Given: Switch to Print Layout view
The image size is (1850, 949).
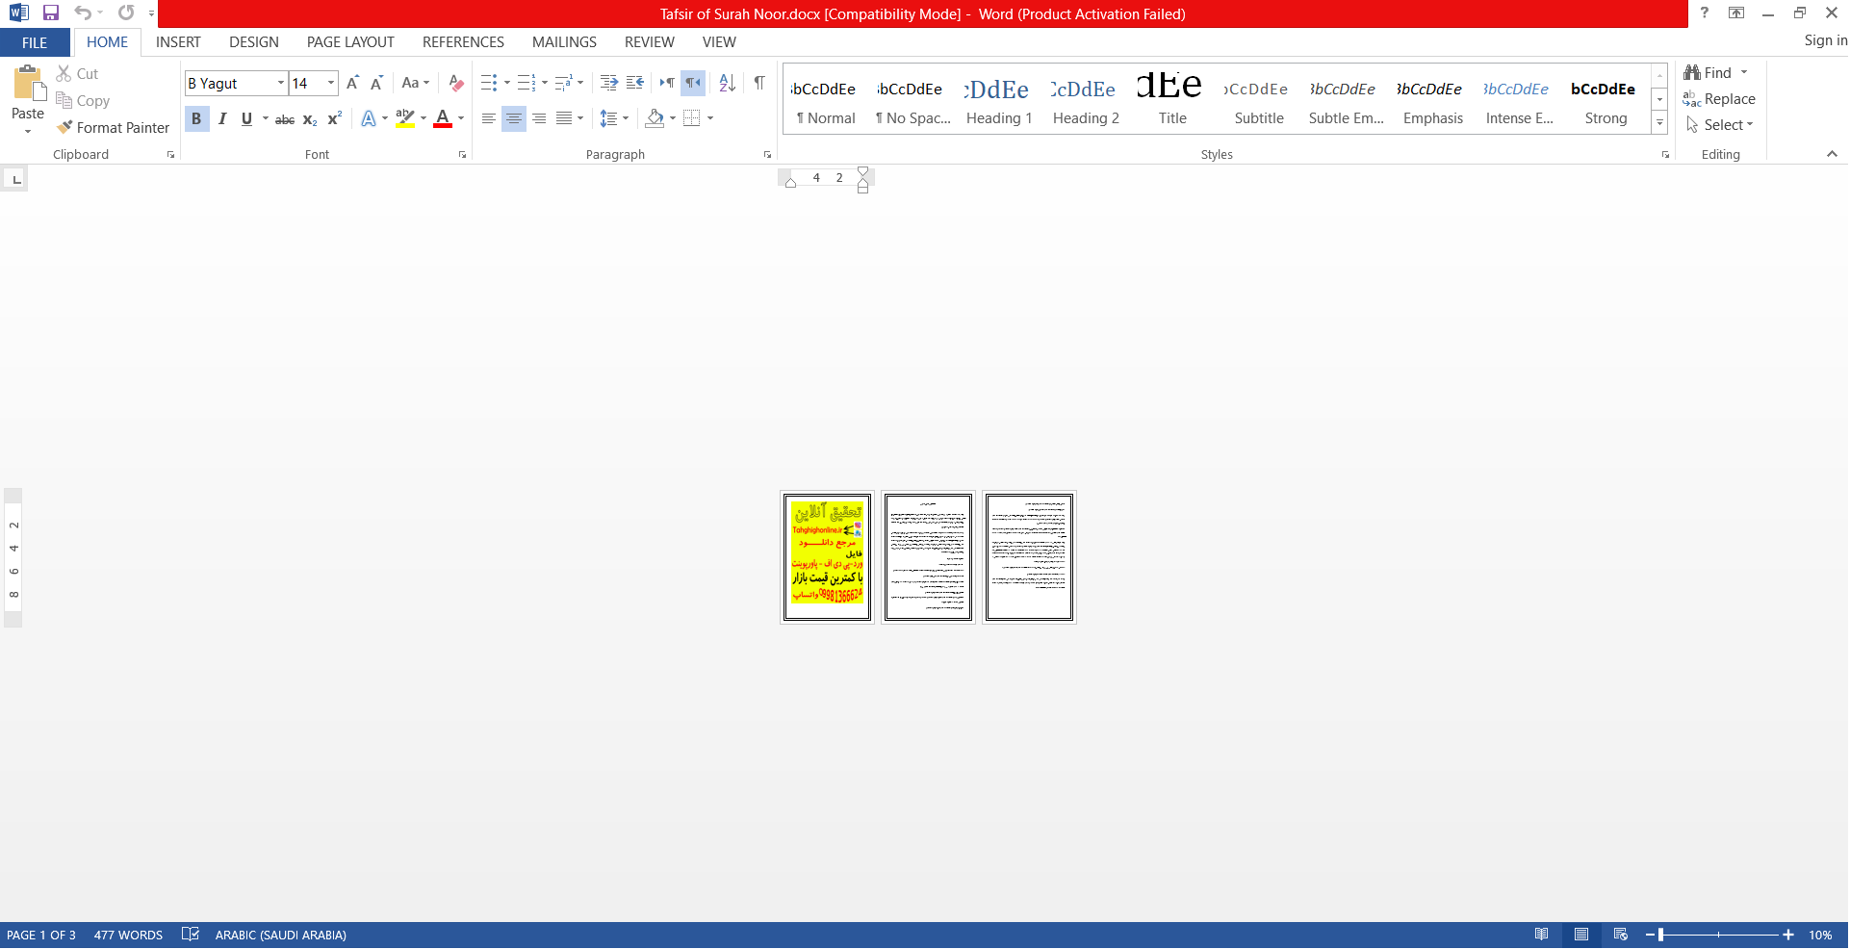Looking at the screenshot, I should click(1581, 935).
